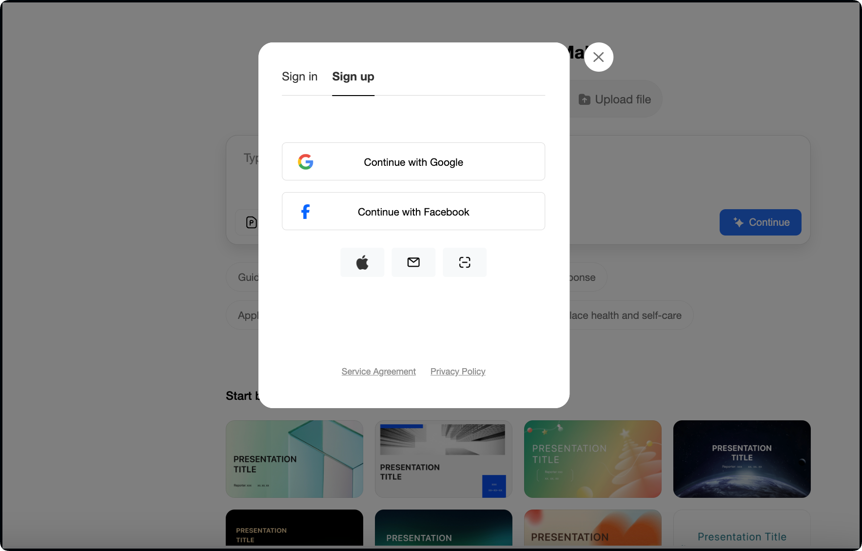Continue with Facebook sign up
Image resolution: width=862 pixels, height=551 pixels.
[x=413, y=211]
